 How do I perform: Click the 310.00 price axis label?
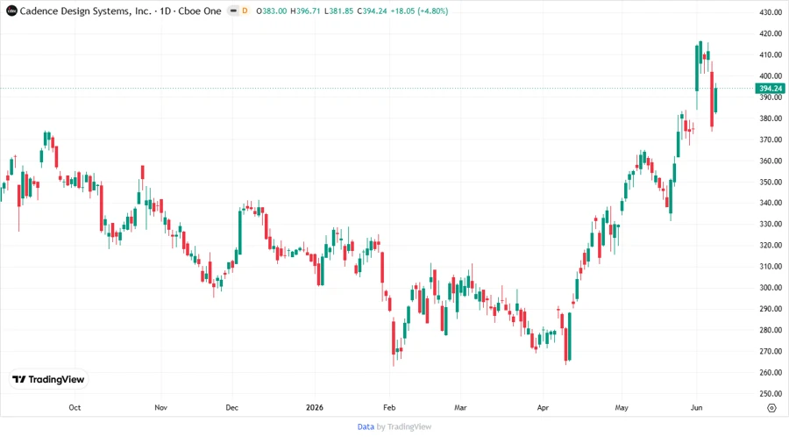771,267
